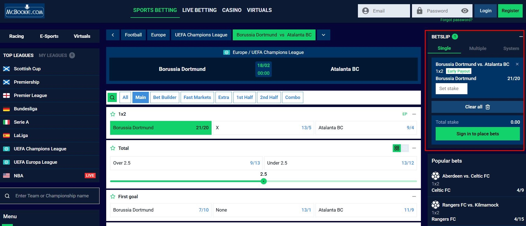
Task: Collapse the First goal market section
Action: pos(414,197)
